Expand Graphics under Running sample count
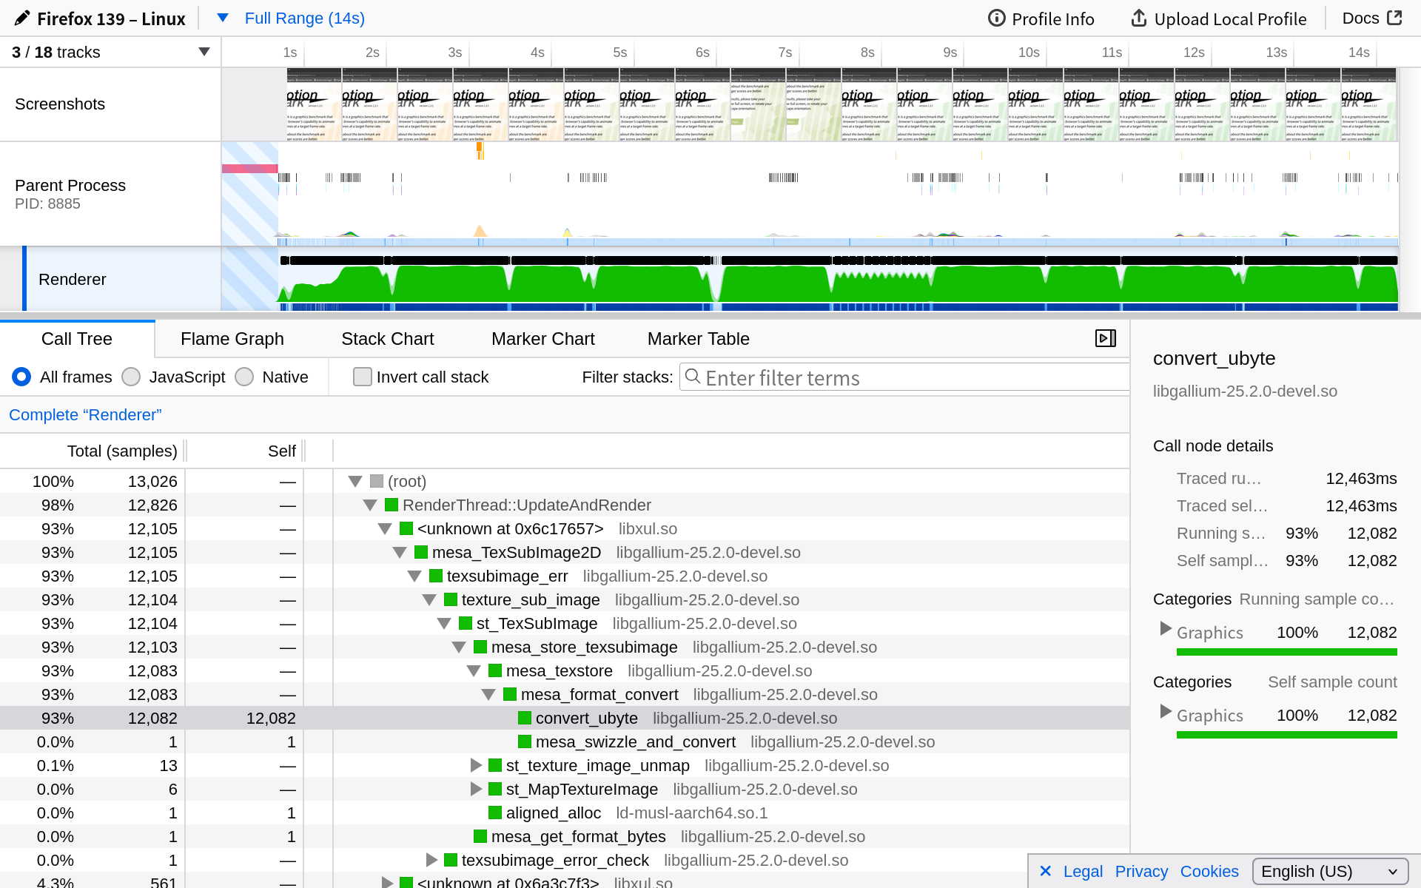Screen dimensions: 1421x888 pyautogui.click(x=1166, y=629)
